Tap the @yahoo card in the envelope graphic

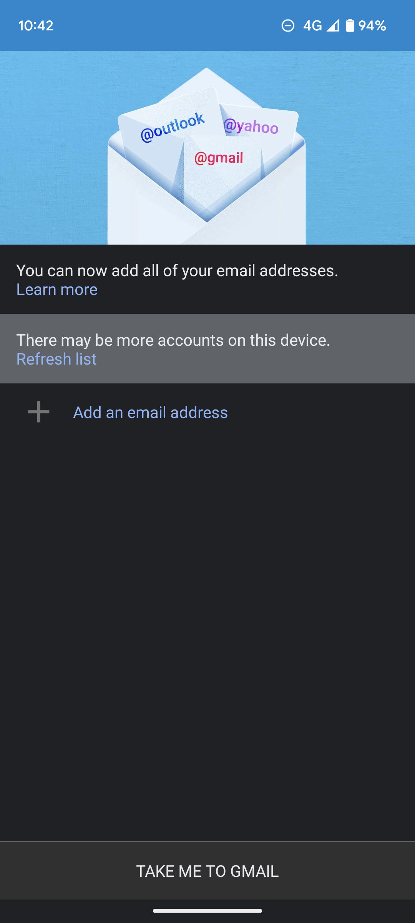[x=251, y=127]
